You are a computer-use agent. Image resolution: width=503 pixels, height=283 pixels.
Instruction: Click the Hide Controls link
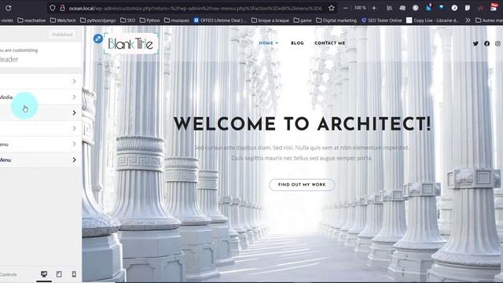pos(9,274)
